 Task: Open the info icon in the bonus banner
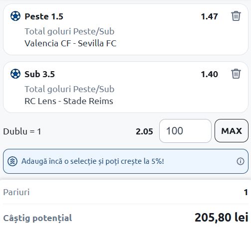[x=241, y=161]
